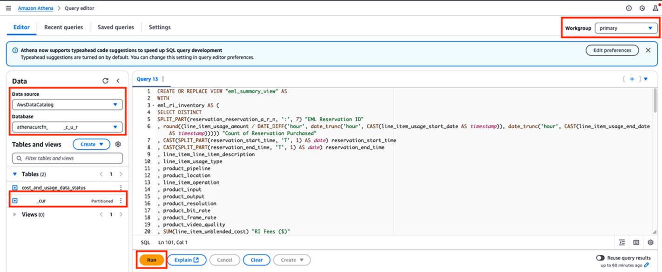Expand the Views section
This screenshot has width=662, height=272.
pos(14,214)
